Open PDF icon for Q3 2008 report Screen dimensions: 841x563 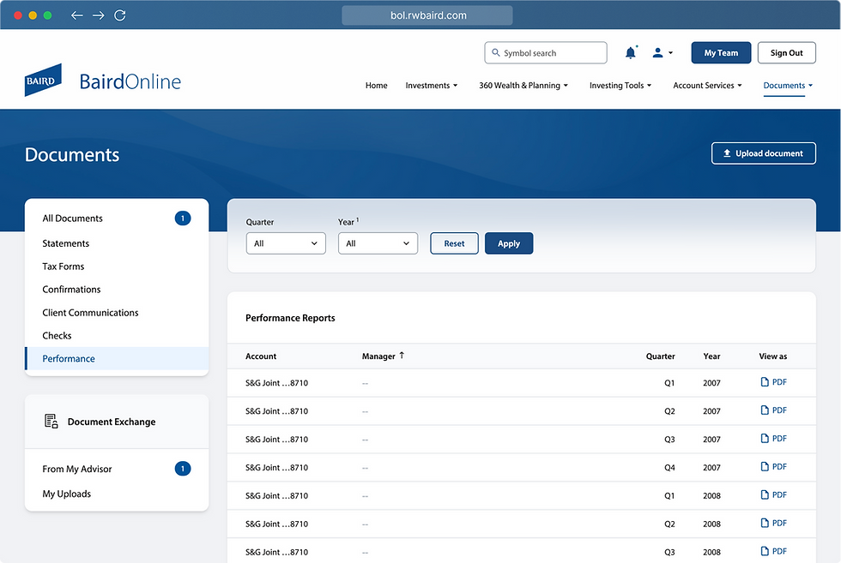tap(765, 551)
